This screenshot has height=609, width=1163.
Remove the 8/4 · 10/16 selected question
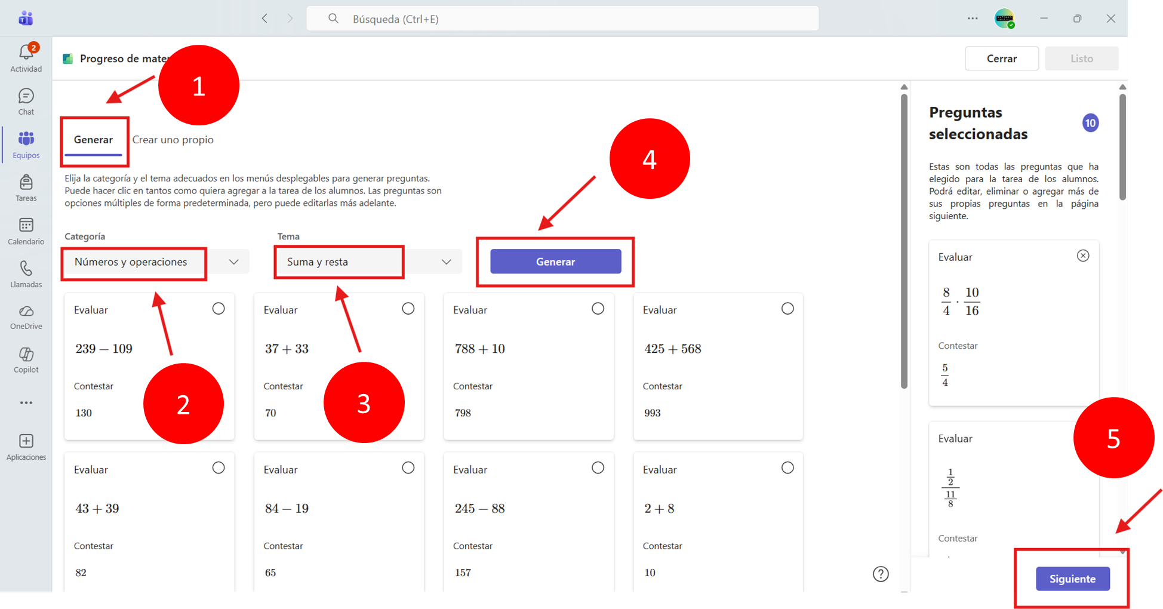pos(1083,256)
